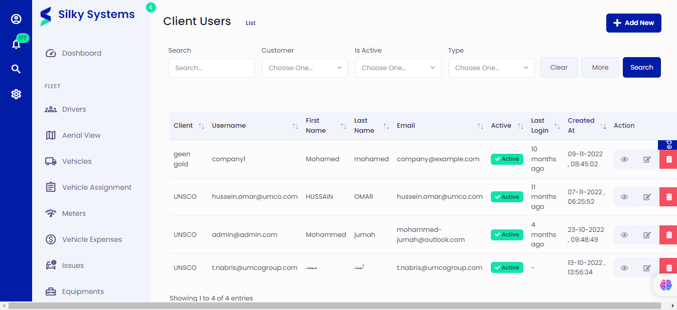
Task: Switch to the List tab
Action: [250, 23]
